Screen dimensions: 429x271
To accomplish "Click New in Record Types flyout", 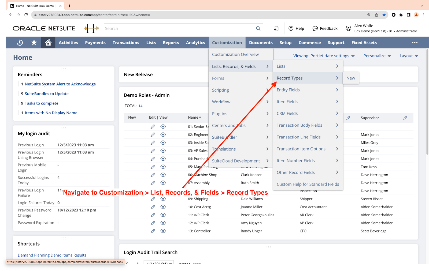I will click(x=350, y=78).
